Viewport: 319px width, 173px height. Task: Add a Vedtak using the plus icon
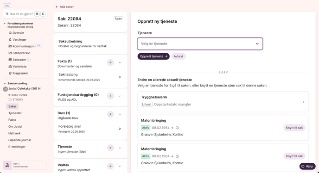pyautogui.click(x=110, y=167)
